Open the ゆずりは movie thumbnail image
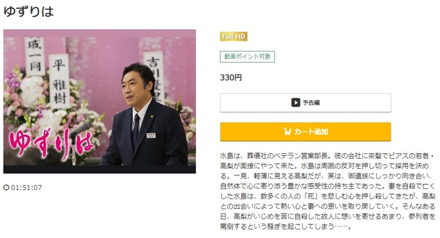This screenshot has width=440, height=238. point(99,101)
